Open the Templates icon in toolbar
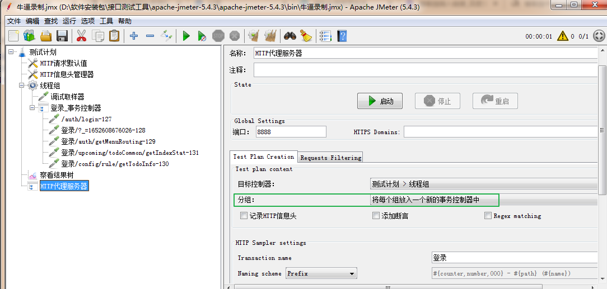 point(29,36)
